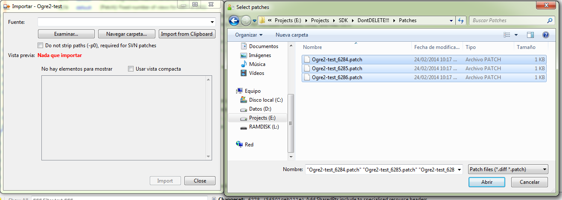Click the preview list scrollbar in Importar window
This screenshot has width=562, height=200.
[209, 118]
